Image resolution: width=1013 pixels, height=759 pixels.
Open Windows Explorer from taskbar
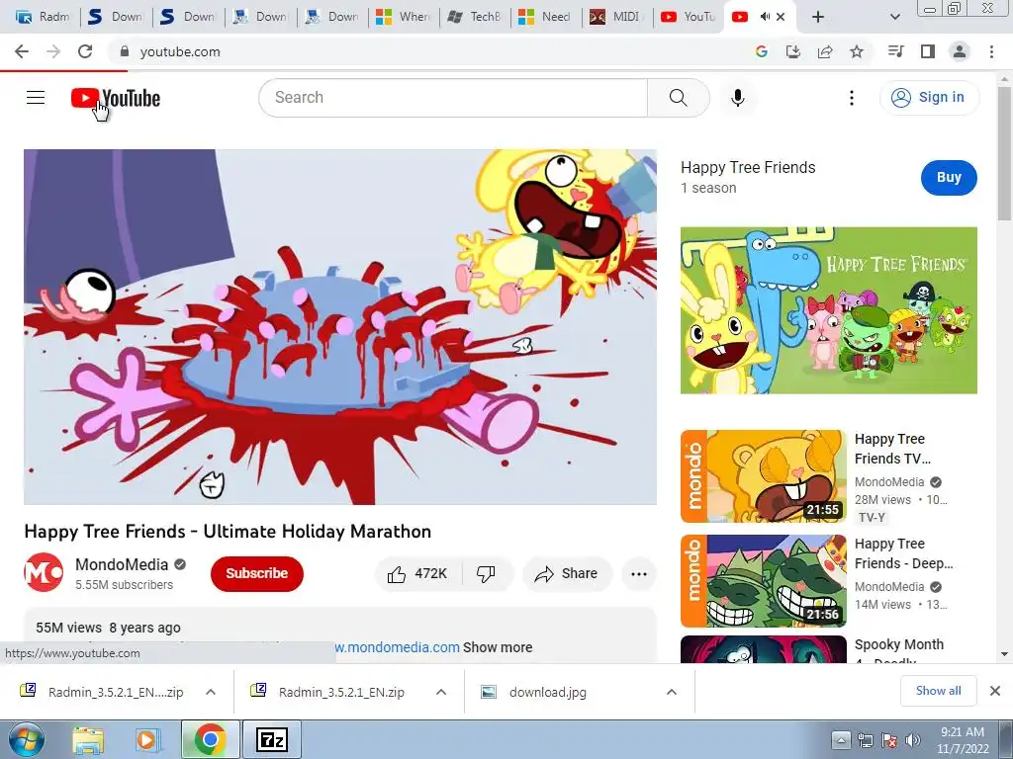coord(88,739)
